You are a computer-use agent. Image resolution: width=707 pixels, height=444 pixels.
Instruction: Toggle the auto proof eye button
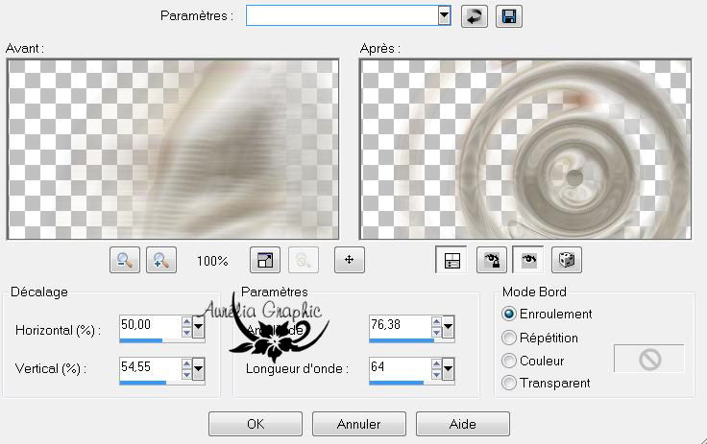pyautogui.click(x=527, y=260)
